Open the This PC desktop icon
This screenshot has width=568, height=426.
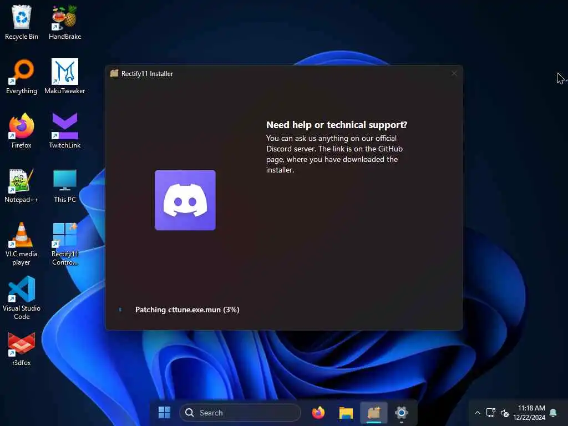click(x=64, y=185)
